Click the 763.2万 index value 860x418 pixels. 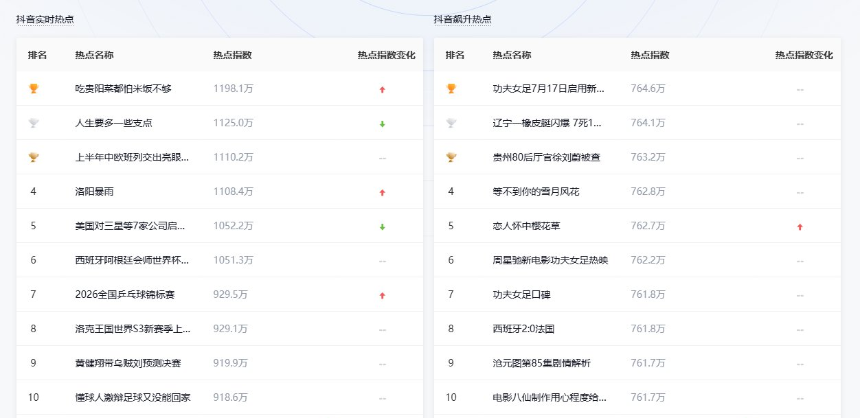(x=648, y=157)
